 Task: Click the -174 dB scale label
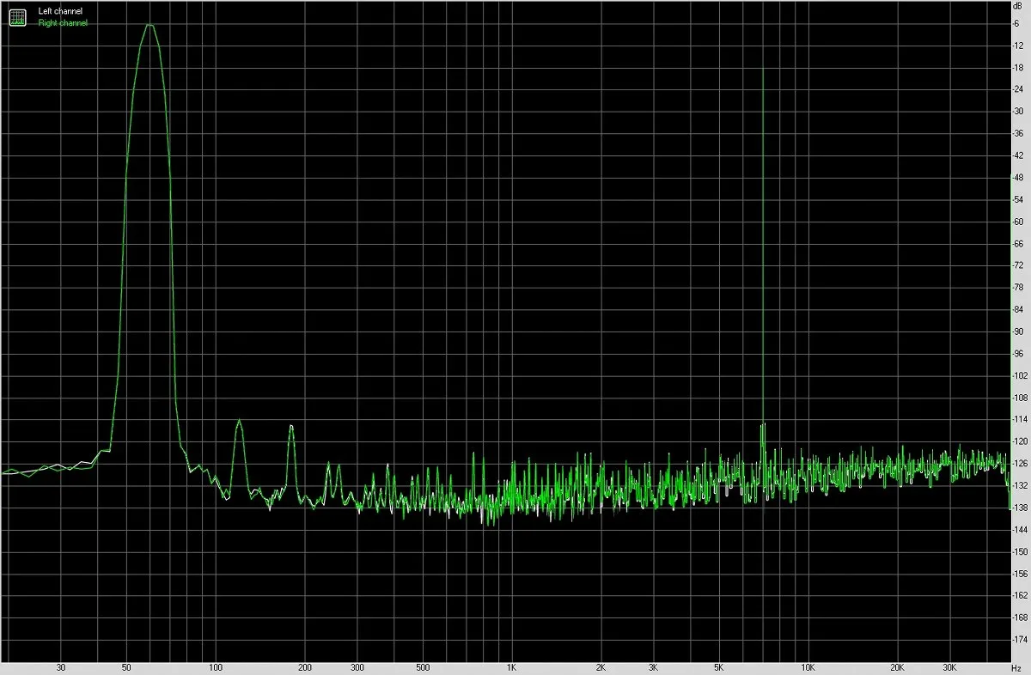point(1020,639)
